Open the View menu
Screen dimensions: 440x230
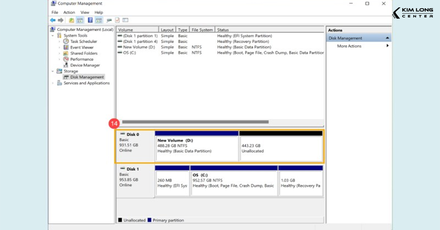pos(85,12)
